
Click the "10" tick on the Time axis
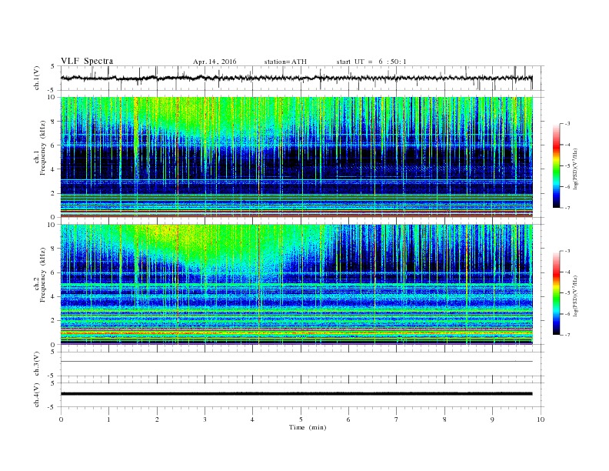(x=541, y=419)
